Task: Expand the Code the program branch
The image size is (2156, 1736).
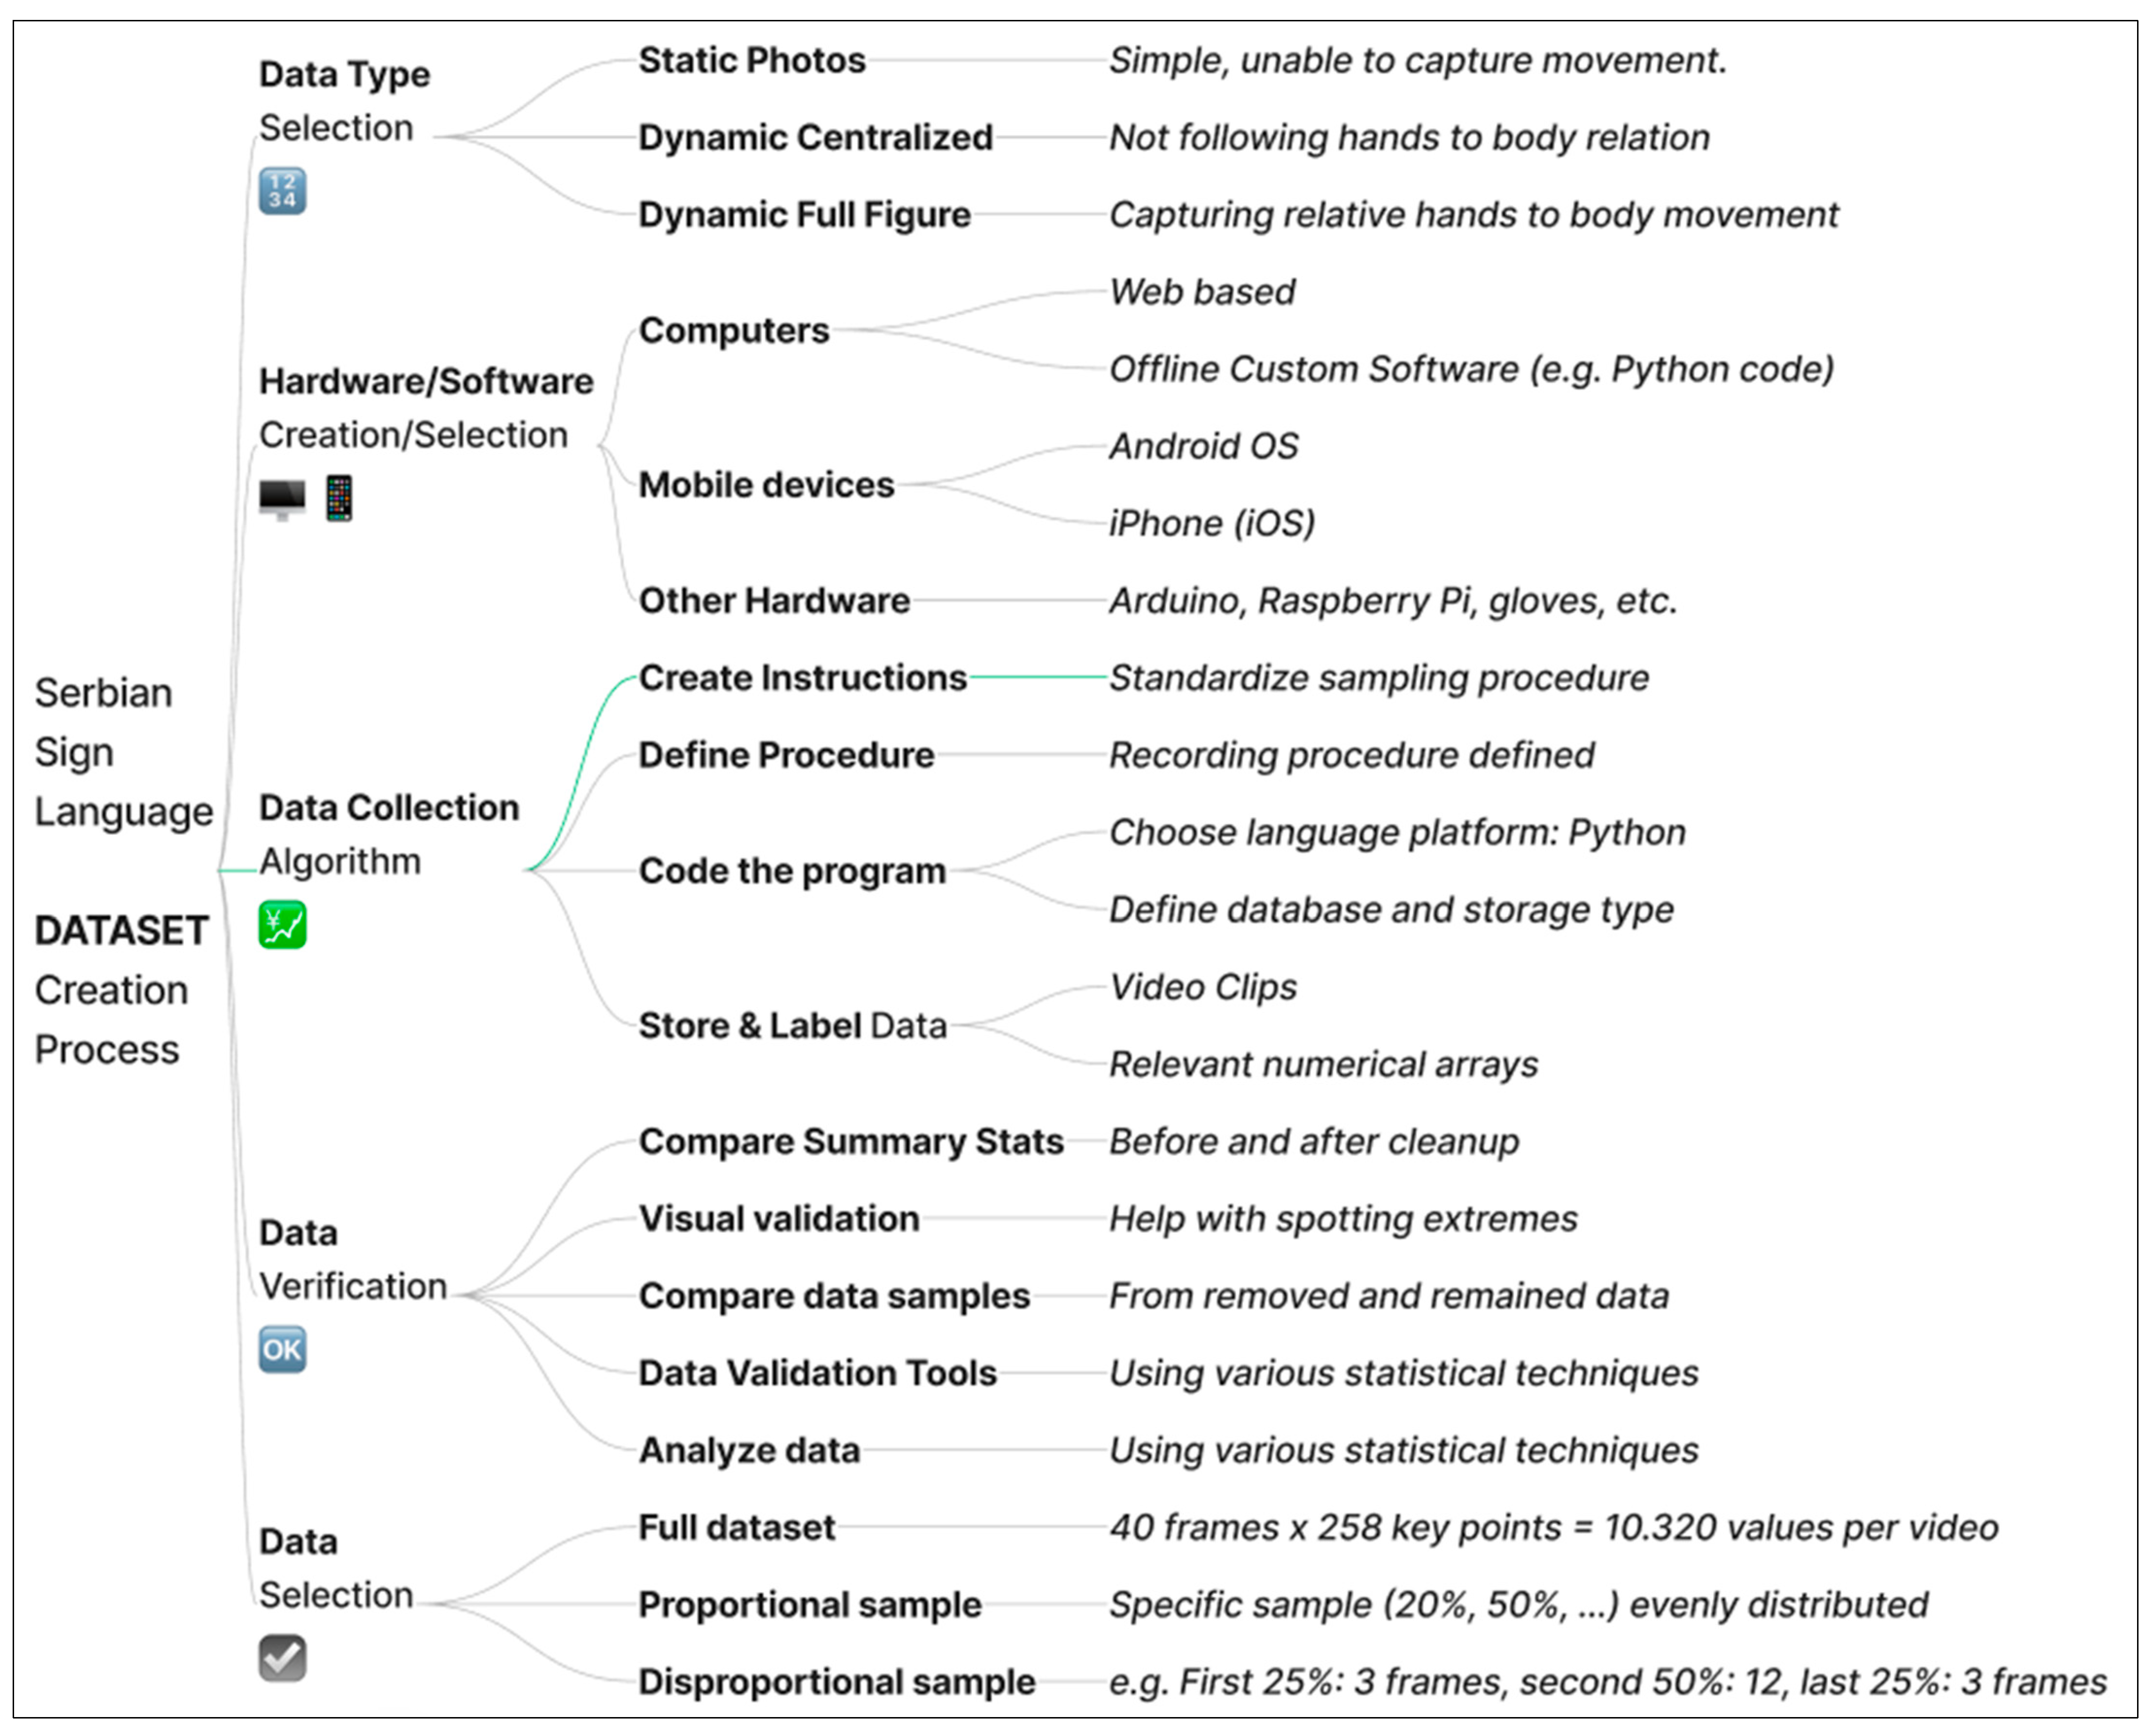Action: (x=792, y=871)
